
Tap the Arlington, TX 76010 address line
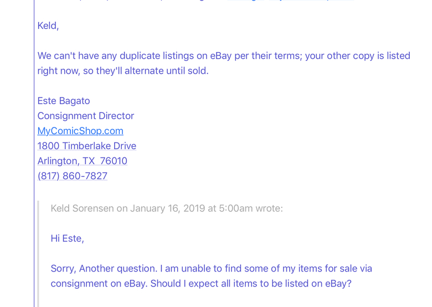pyautogui.click(x=83, y=161)
